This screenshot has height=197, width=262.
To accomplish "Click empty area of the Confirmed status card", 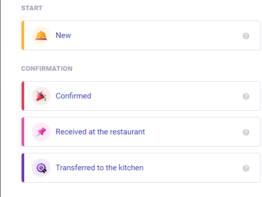I will 163,96.
